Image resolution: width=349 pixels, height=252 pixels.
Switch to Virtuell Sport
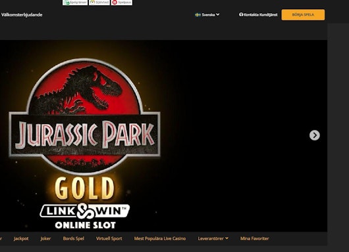[109, 238]
